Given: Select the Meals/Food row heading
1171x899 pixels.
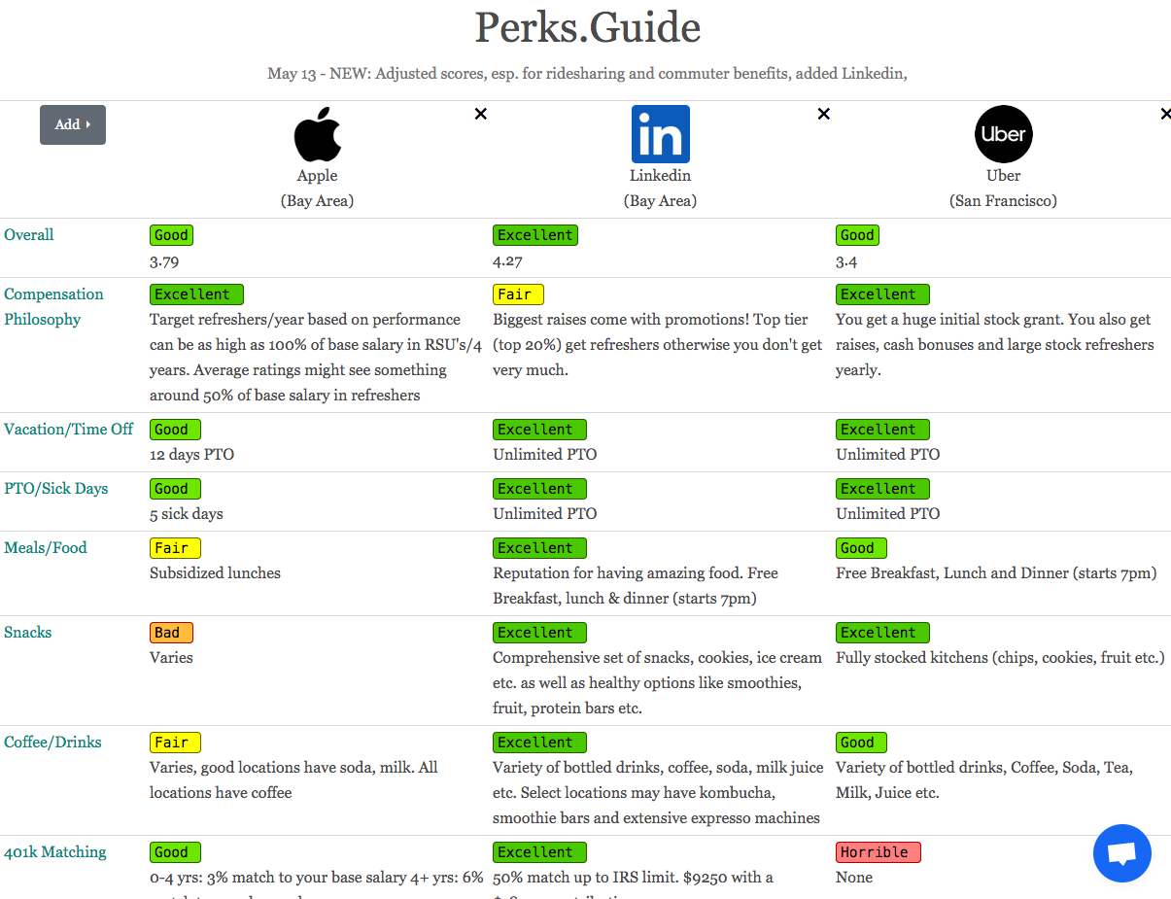Looking at the screenshot, I should pyautogui.click(x=46, y=547).
